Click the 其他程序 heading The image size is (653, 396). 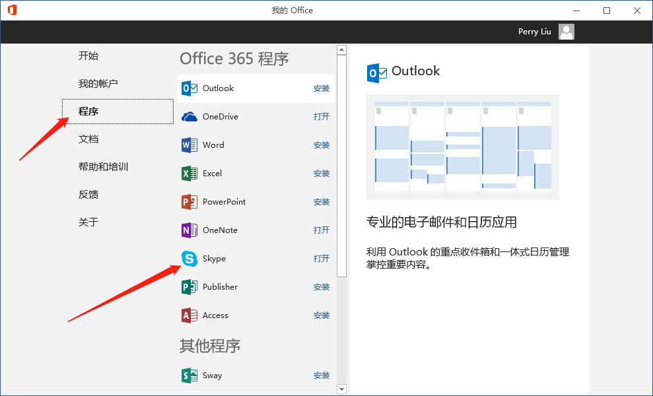(x=210, y=346)
